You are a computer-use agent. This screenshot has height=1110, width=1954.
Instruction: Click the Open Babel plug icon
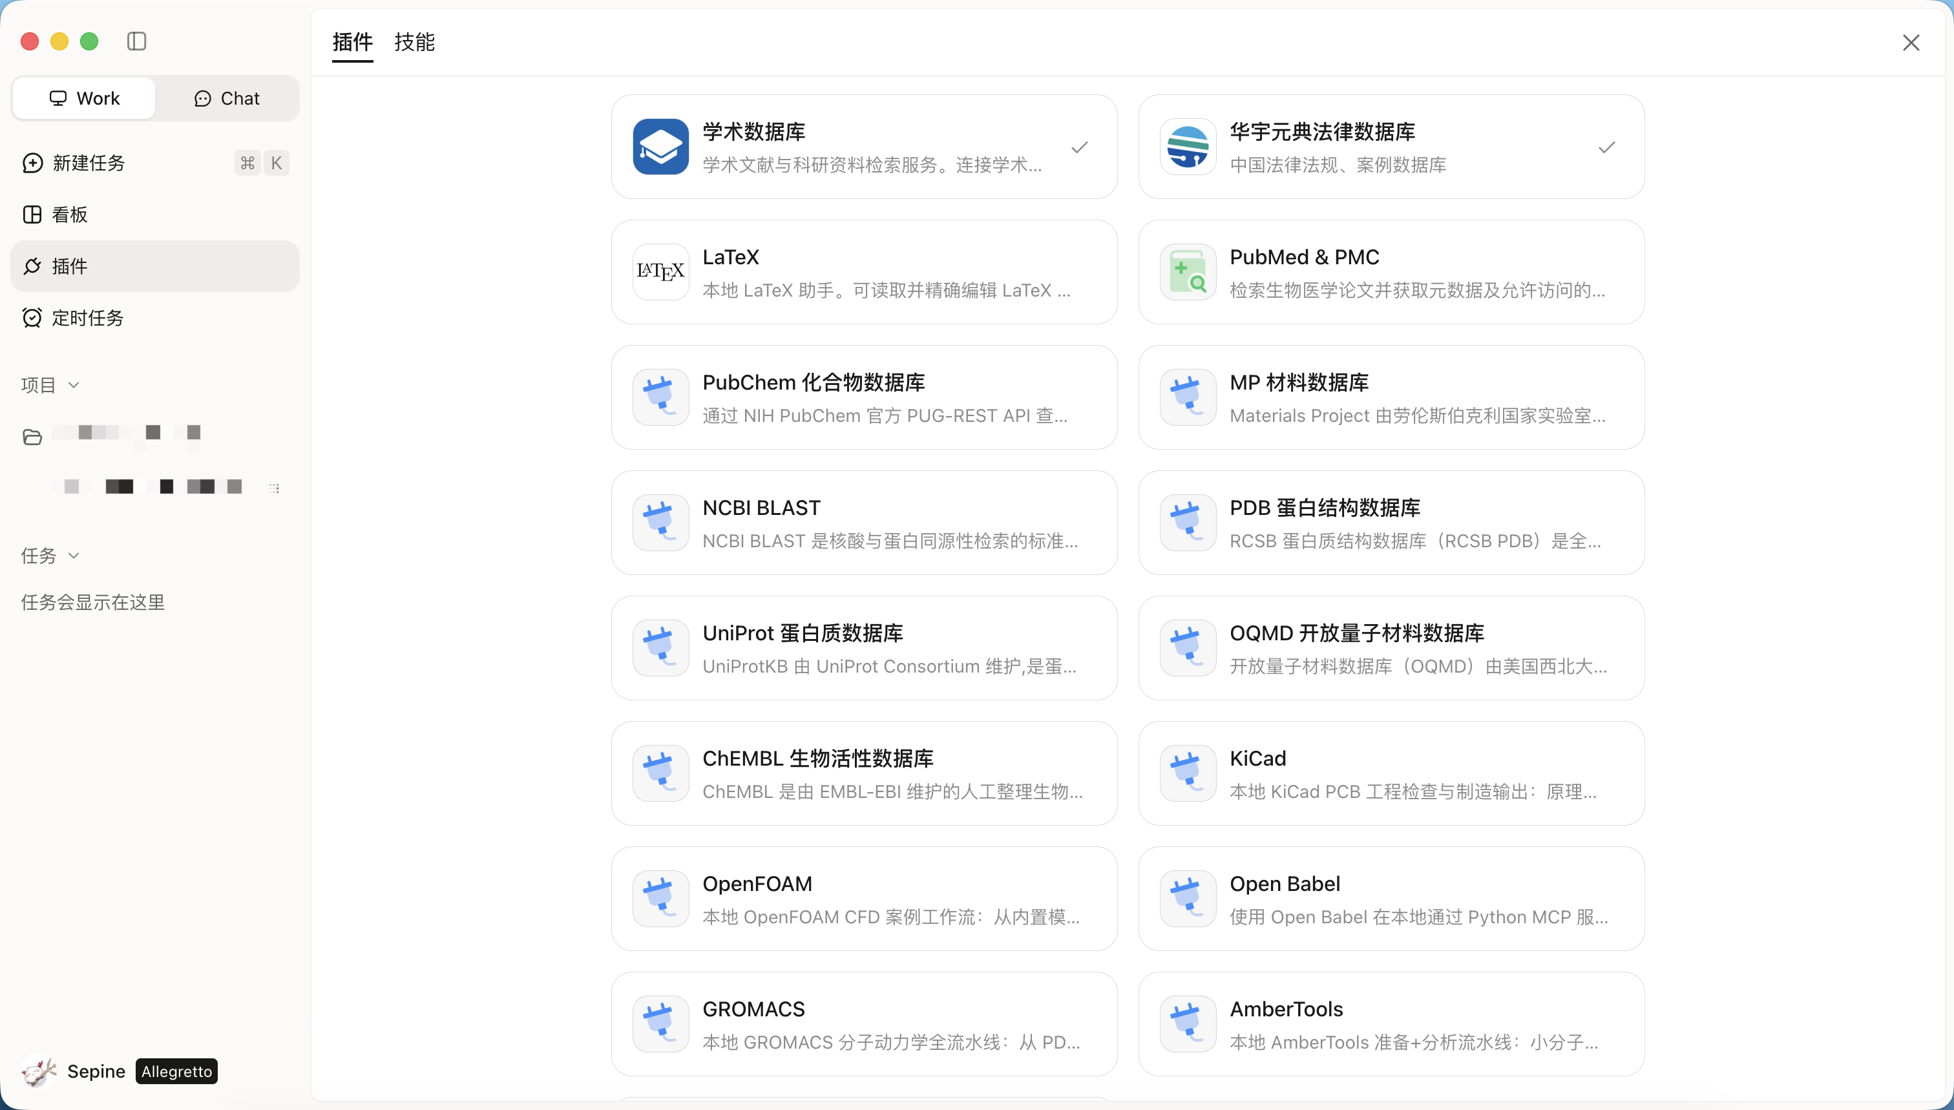coord(1188,899)
